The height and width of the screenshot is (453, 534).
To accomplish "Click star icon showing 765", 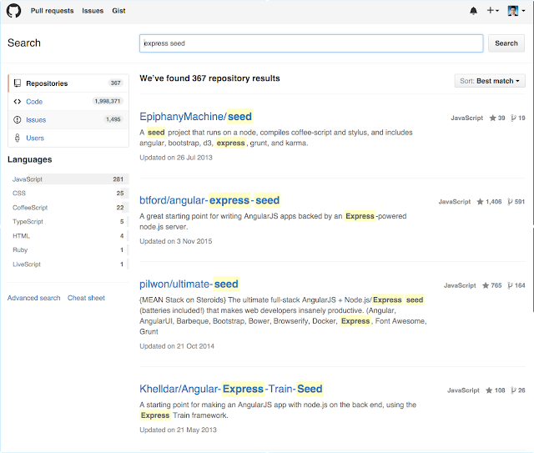I will click(x=486, y=286).
